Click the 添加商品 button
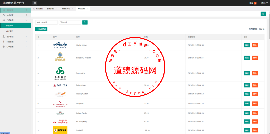The width and height of the screenshot is (270, 134). [x=41, y=29]
